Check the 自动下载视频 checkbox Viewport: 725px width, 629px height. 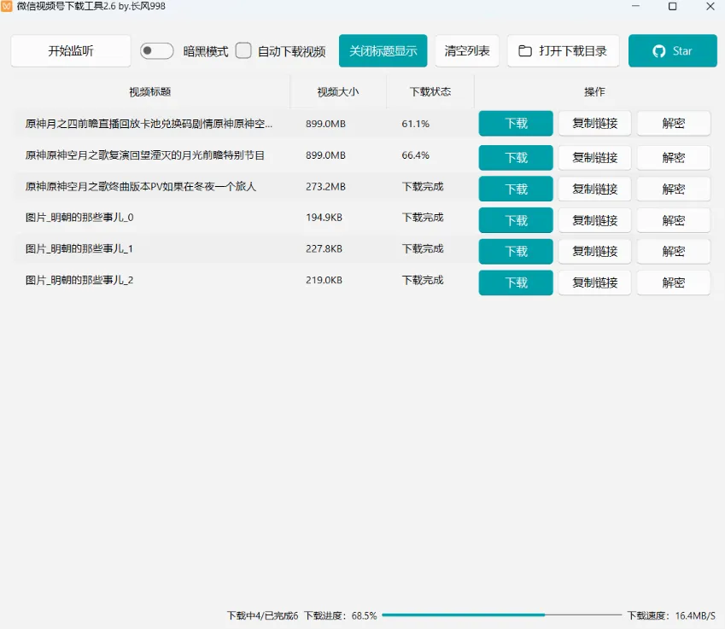pos(243,50)
